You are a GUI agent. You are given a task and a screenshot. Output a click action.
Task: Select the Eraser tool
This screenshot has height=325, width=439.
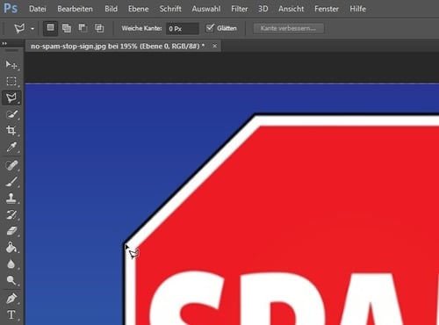[11, 231]
